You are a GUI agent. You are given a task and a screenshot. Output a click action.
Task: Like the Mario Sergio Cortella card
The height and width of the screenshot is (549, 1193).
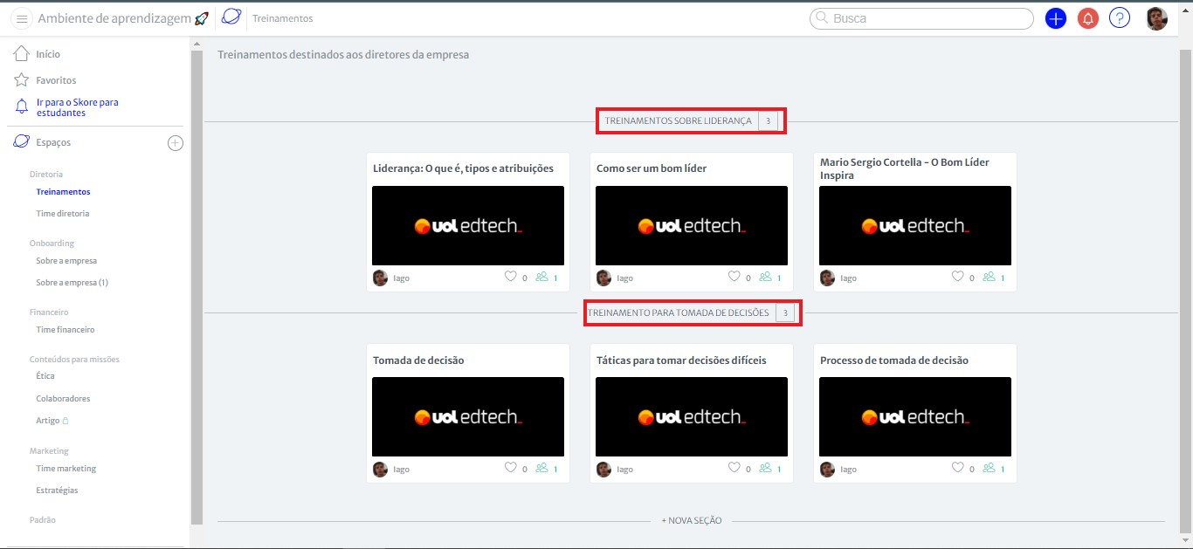tap(958, 277)
